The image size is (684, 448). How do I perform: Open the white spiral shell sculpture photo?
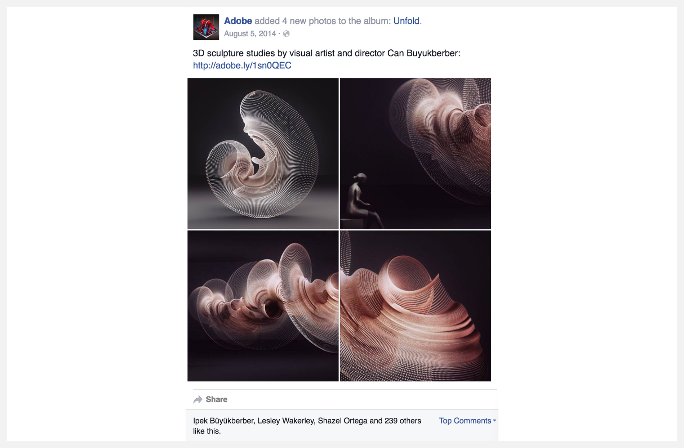point(263,153)
